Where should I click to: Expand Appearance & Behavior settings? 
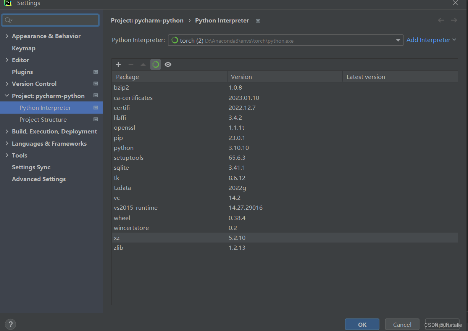click(7, 36)
